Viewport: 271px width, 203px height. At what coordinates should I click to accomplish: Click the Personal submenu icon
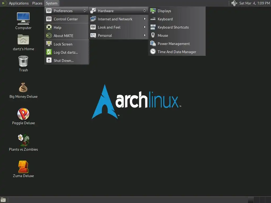coord(93,35)
